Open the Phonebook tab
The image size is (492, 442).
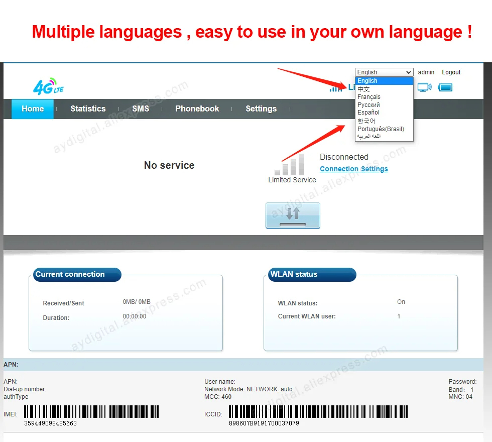click(197, 108)
